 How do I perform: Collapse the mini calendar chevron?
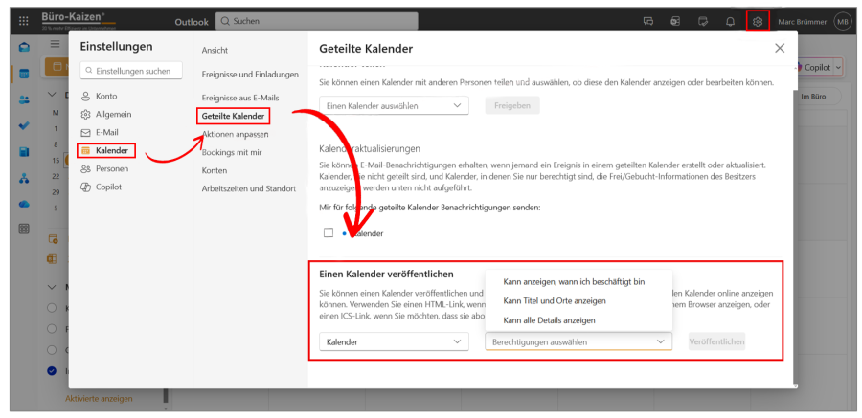coord(53,95)
